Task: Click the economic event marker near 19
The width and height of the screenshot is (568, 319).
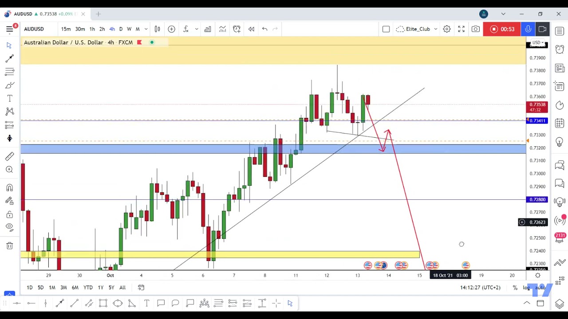Action: pyautogui.click(x=465, y=265)
